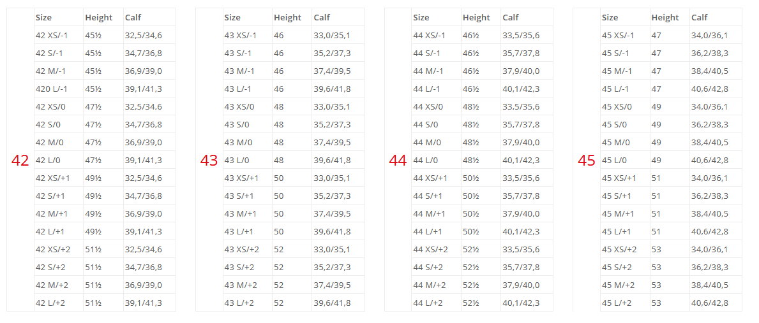Click the 43 S/+1 size cell
The height and width of the screenshot is (323, 759).
(247, 196)
